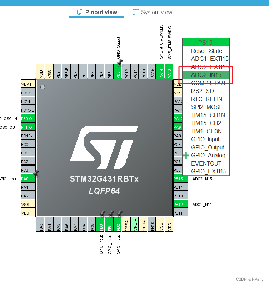Click pin PA9 on the right side

click(x=178, y=127)
